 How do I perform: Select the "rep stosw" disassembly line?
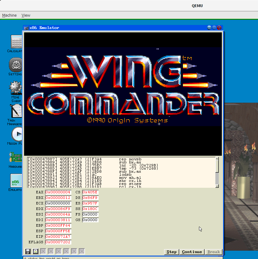(x=121, y=184)
